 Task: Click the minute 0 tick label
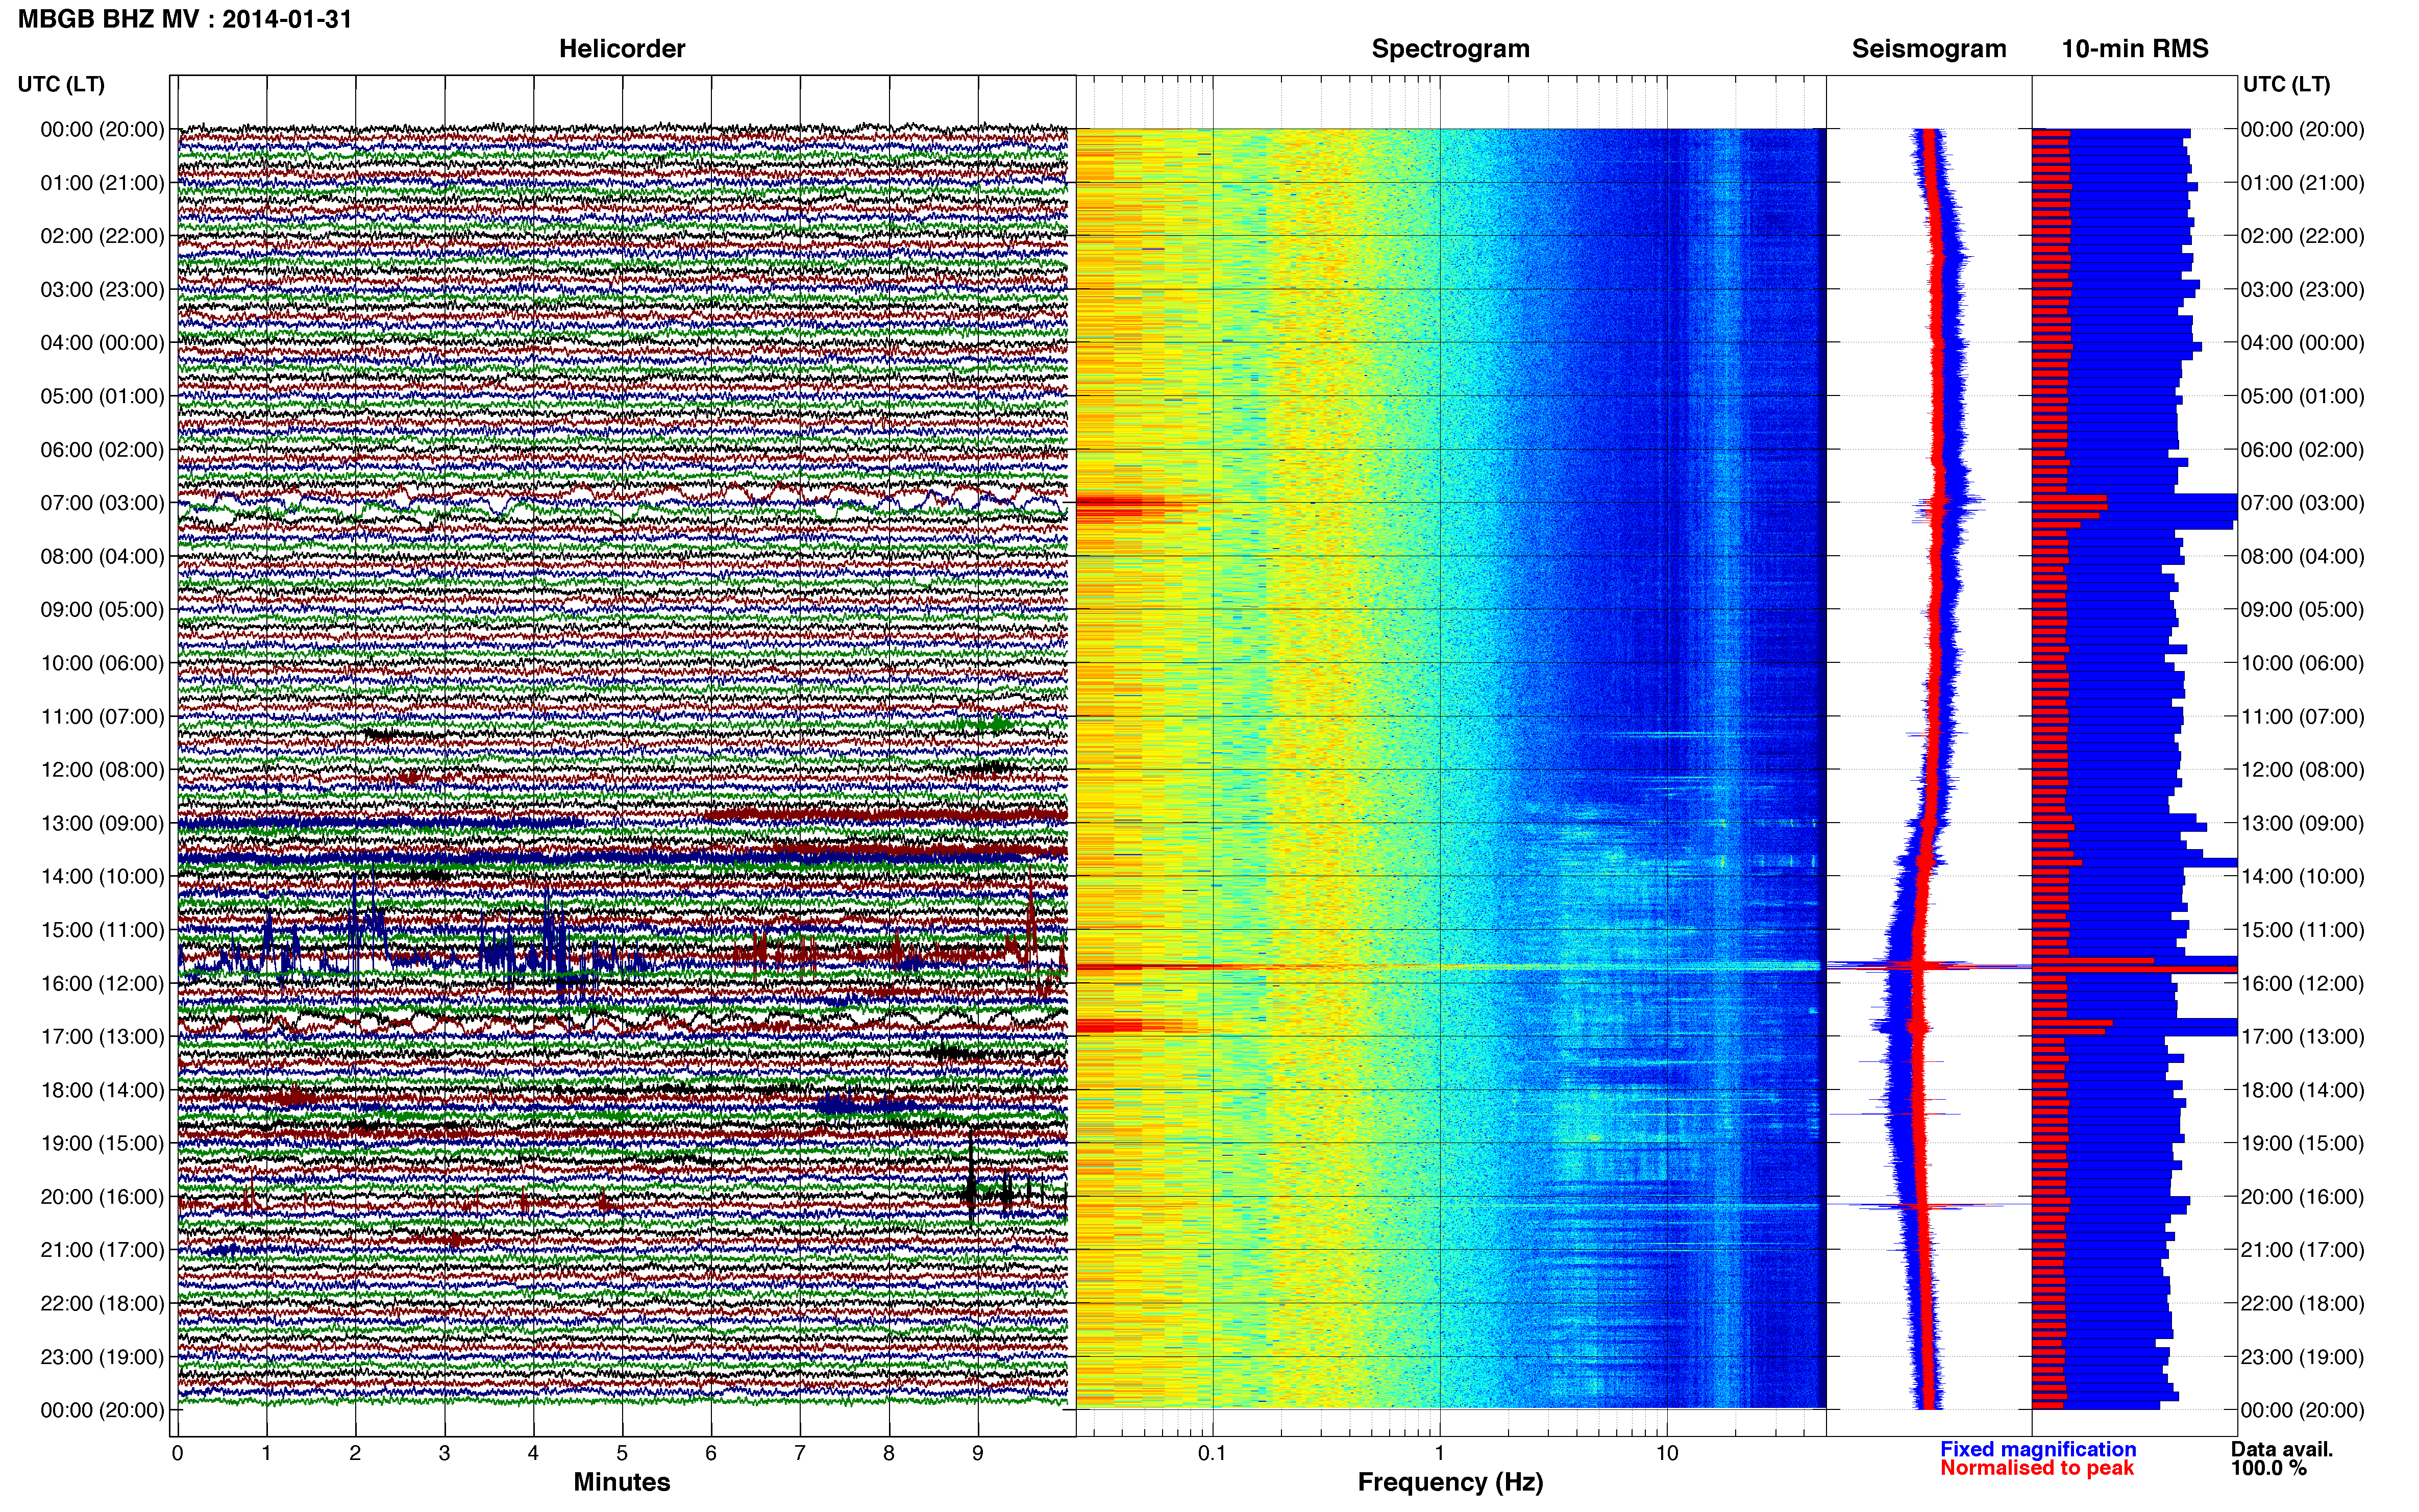coord(177,1453)
